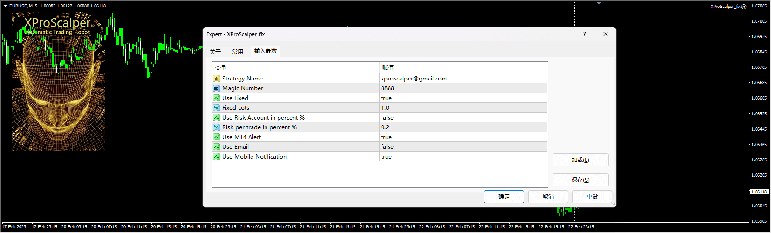The image size is (771, 233).
Task: Click the Strategy Name variable label
Action: tap(242, 79)
